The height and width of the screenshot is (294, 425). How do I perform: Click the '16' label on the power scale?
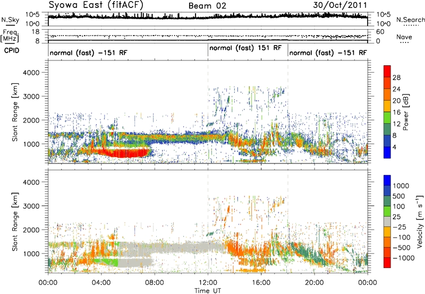point(396,113)
